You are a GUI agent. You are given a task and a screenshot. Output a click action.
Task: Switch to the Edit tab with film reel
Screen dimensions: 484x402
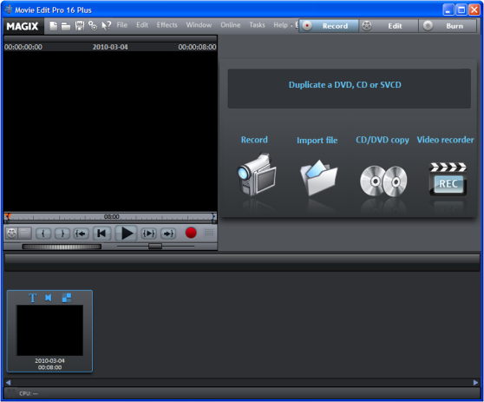(x=389, y=26)
